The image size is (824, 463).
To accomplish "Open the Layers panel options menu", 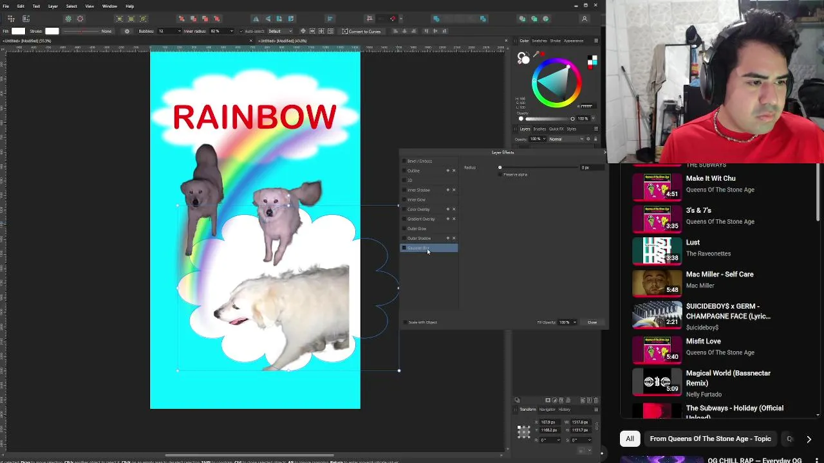I will 595,129.
